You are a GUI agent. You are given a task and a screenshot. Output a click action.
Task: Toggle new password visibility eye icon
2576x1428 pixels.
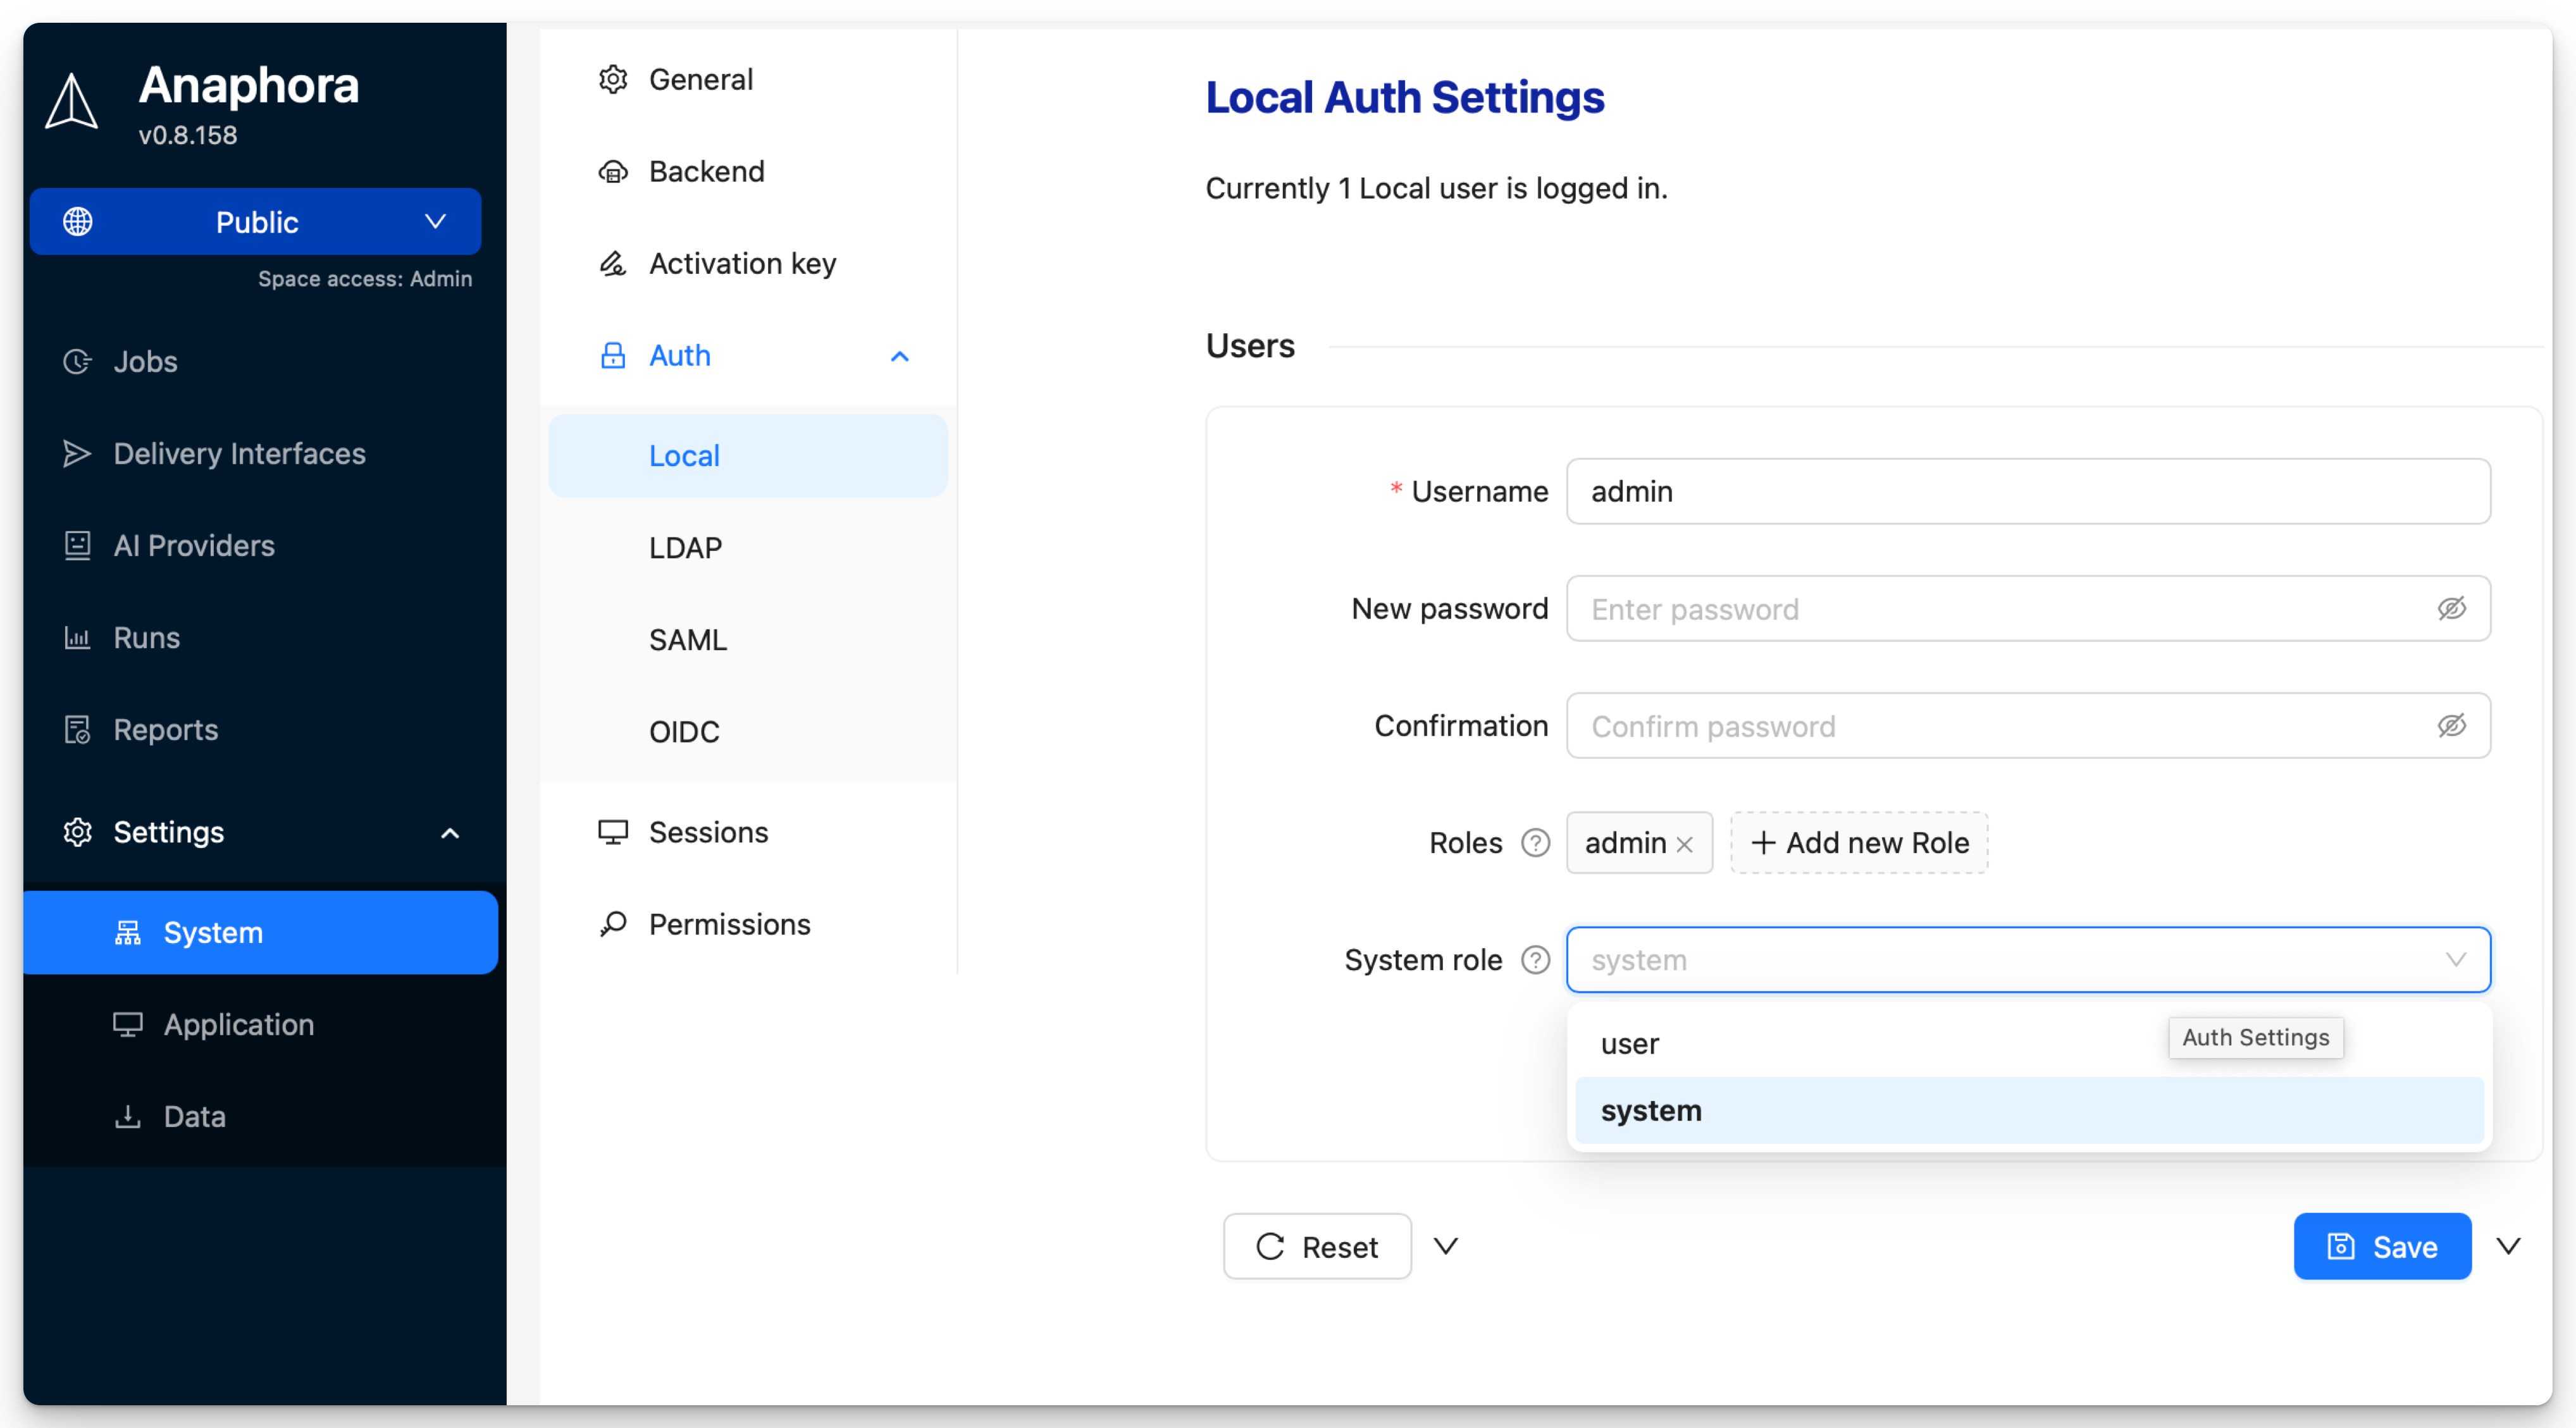[2452, 608]
